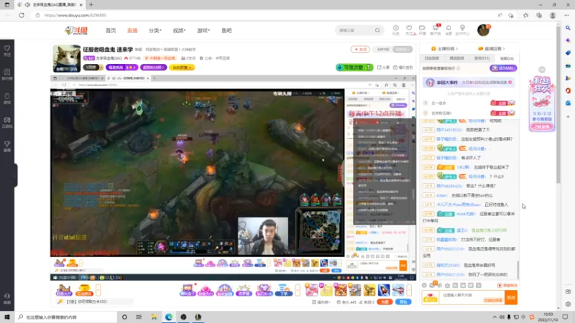The height and width of the screenshot is (323, 575).
Task: Click the Douyu logo in the header
Action: [76, 30]
